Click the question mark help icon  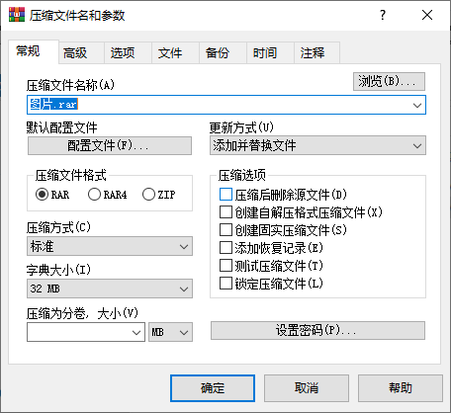(x=383, y=15)
